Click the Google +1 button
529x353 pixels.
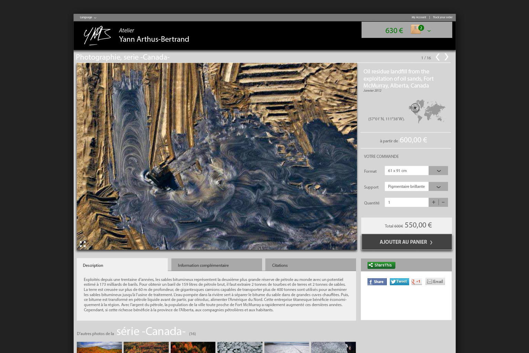pyautogui.click(x=416, y=282)
